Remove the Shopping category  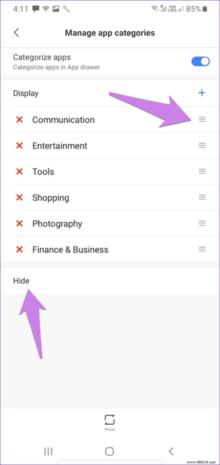[x=19, y=198]
